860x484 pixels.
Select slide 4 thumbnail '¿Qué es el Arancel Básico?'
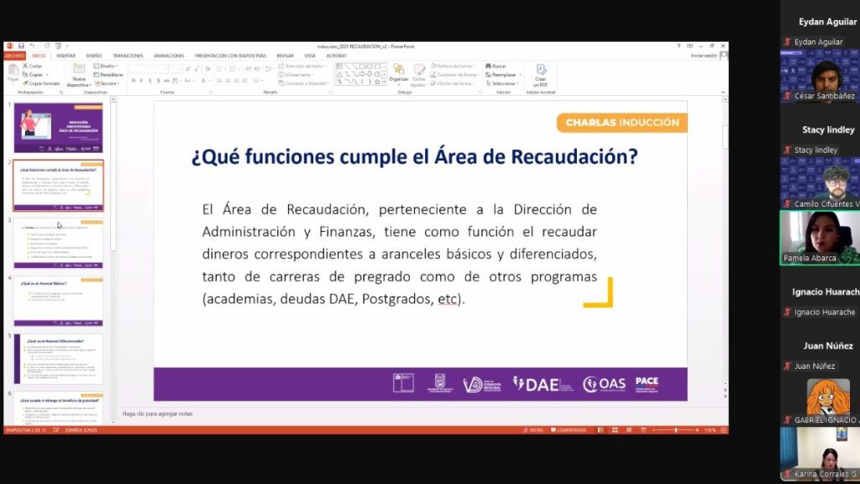click(x=58, y=299)
